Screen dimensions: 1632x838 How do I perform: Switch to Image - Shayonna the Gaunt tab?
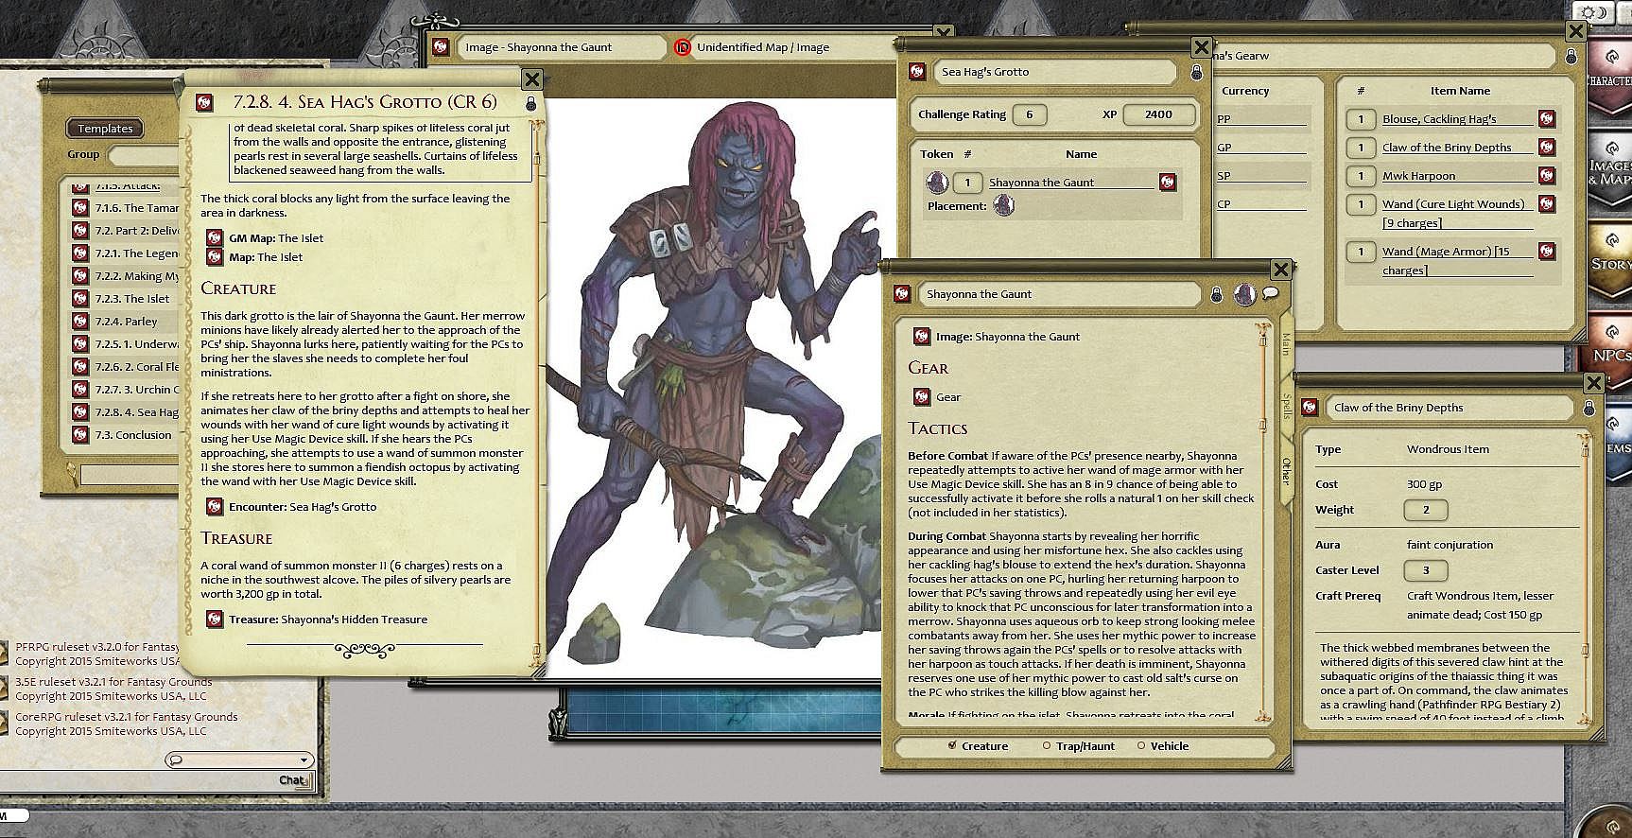click(x=562, y=47)
